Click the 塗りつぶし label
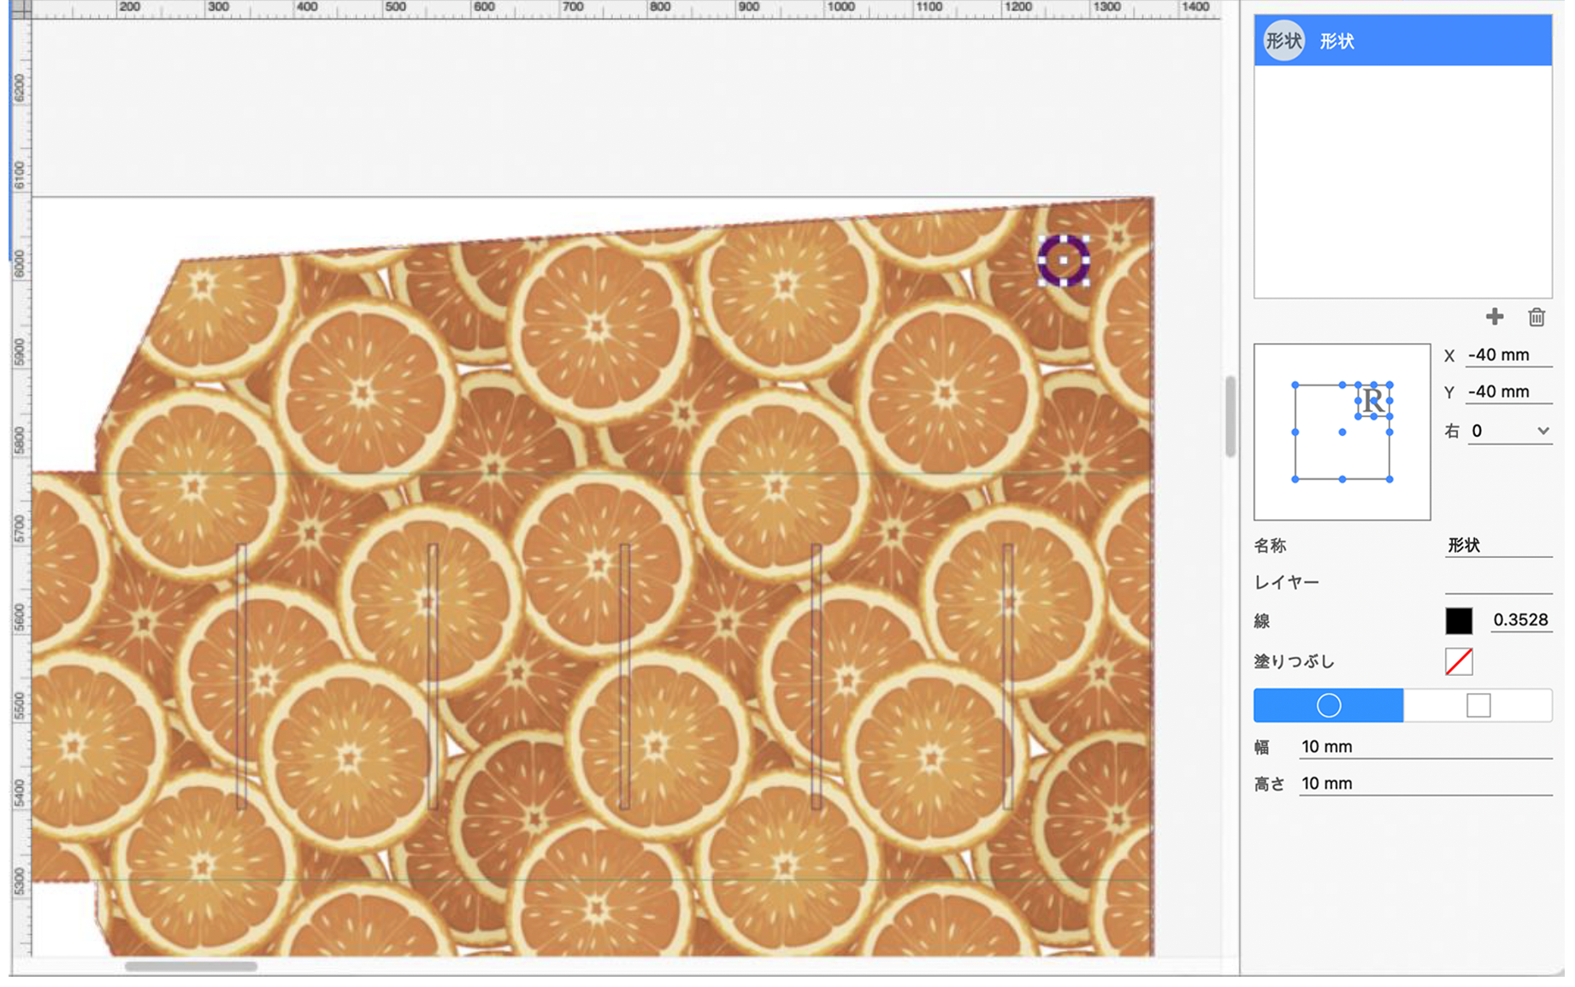Screen dimensions: 1575x987 coord(1294,661)
